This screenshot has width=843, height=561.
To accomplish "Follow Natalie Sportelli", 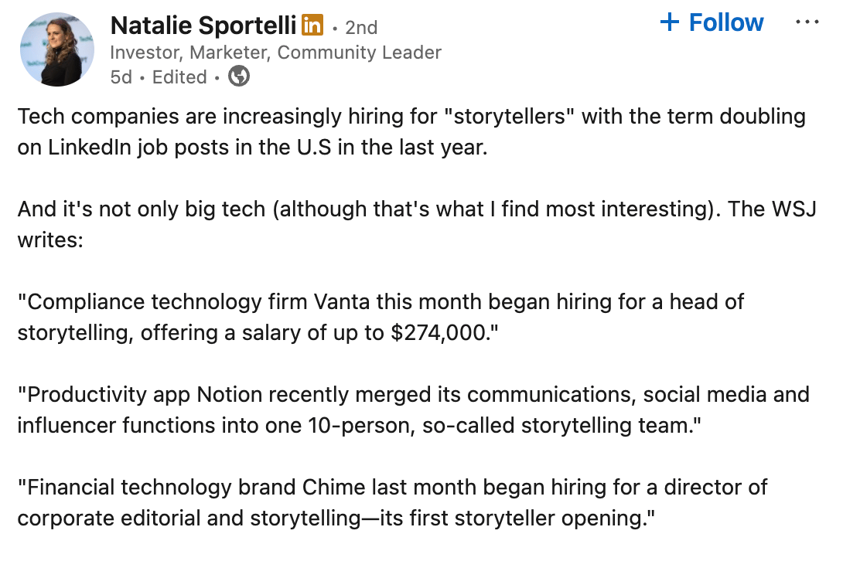I will pyautogui.click(x=725, y=23).
